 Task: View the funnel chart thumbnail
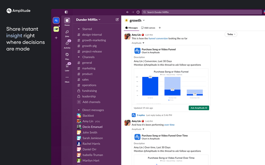tap(171, 86)
